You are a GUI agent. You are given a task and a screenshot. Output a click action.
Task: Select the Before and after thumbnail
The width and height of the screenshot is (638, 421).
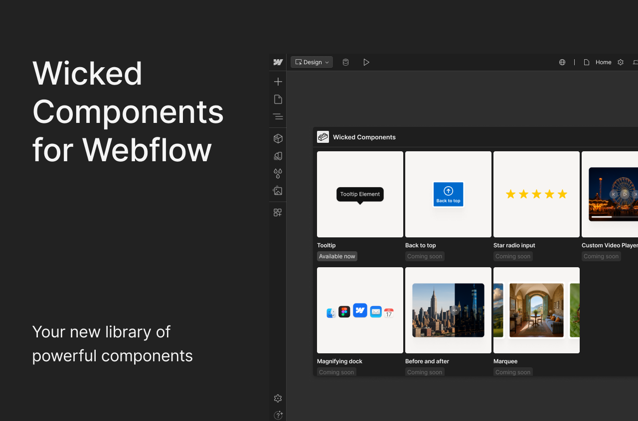448,310
